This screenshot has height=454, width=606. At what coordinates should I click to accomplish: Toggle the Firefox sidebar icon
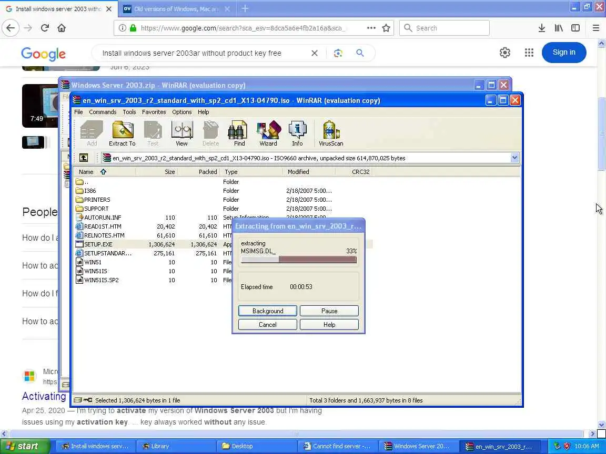click(575, 28)
